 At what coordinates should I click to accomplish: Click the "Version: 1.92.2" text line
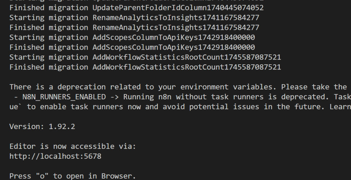(42, 127)
